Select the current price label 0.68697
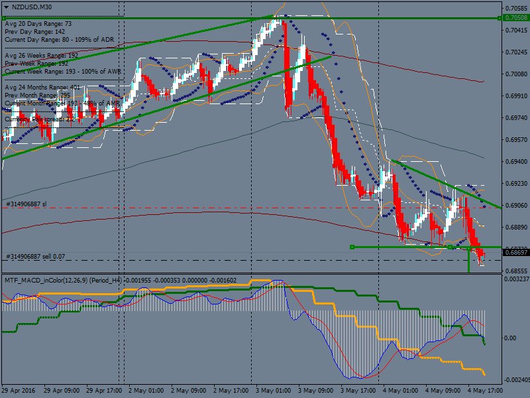The height and width of the screenshot is (398, 530). tap(516, 252)
